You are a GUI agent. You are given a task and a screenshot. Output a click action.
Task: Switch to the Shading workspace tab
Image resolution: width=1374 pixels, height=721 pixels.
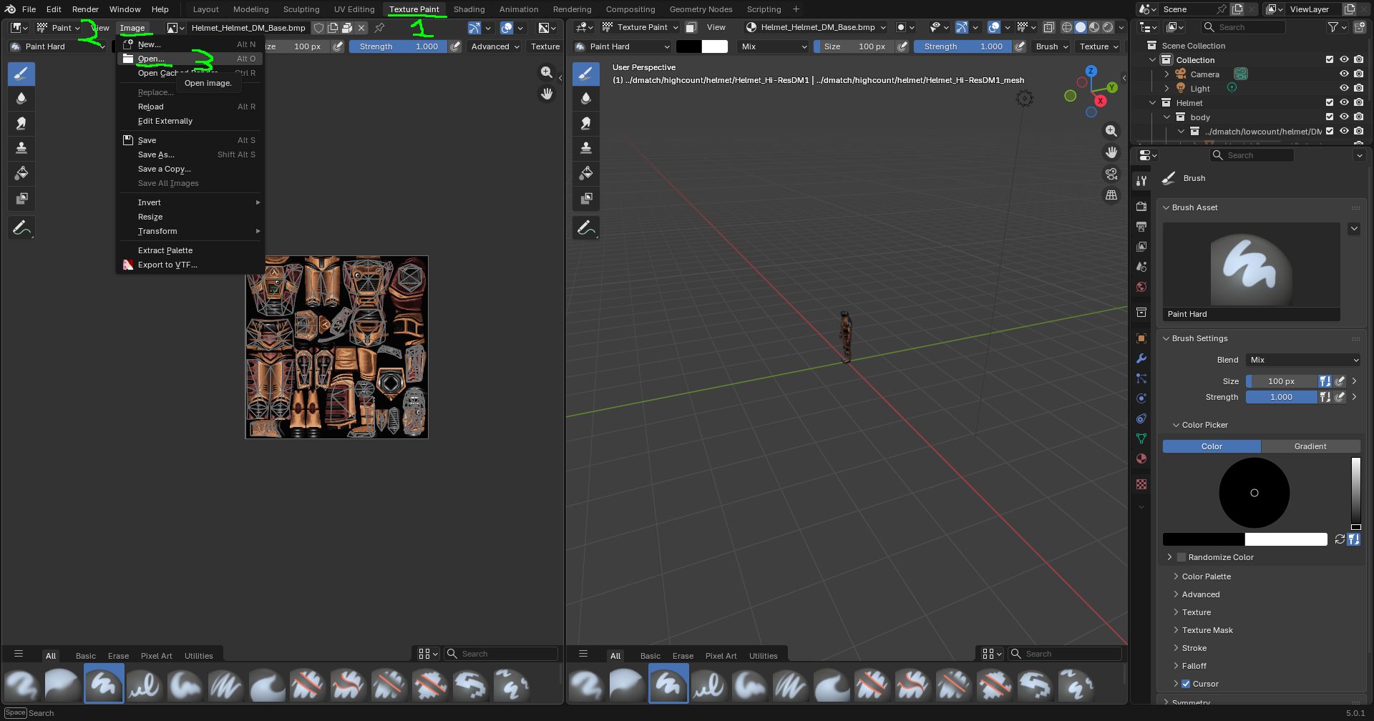click(x=469, y=9)
